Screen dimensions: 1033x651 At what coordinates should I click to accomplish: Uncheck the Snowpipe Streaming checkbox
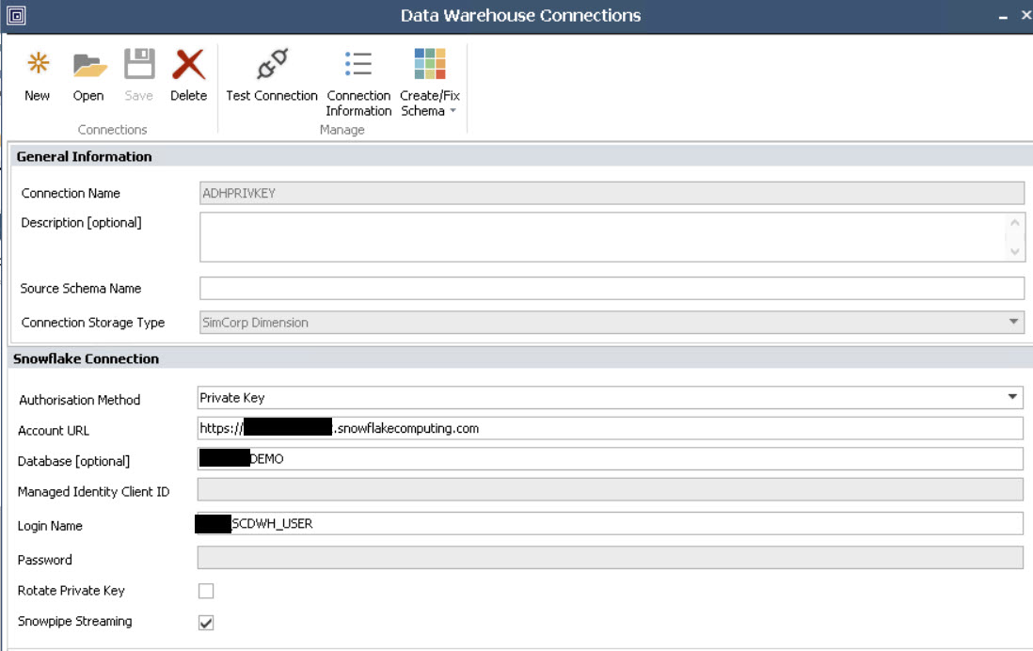206,623
